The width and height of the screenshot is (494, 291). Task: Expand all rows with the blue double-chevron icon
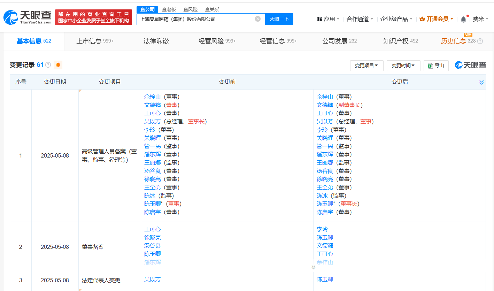pyautogui.click(x=481, y=82)
